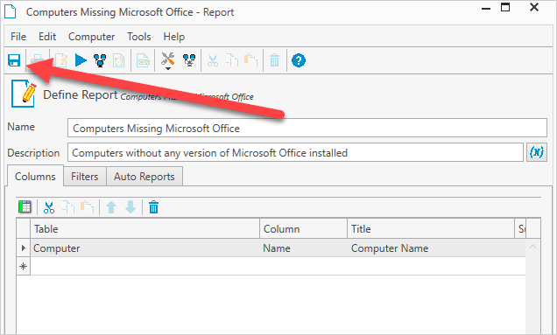This screenshot has width=557, height=335.
Task: Select the Computer table cell
Action: (145, 248)
